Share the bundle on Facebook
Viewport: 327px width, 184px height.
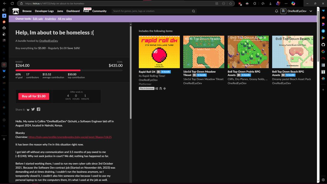pos(39,109)
